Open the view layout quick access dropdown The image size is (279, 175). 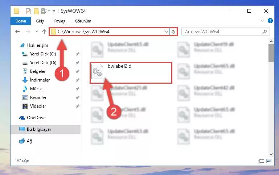point(45,11)
